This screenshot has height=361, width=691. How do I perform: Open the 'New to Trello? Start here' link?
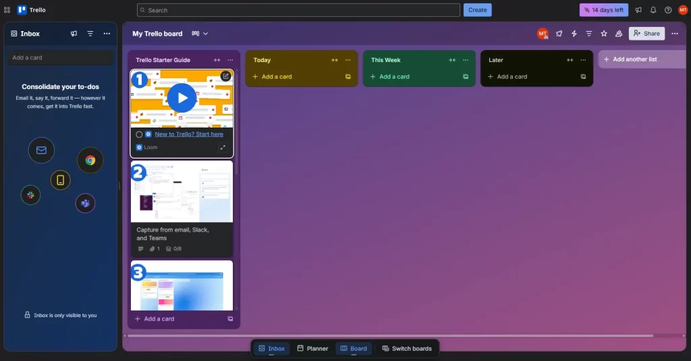point(189,134)
